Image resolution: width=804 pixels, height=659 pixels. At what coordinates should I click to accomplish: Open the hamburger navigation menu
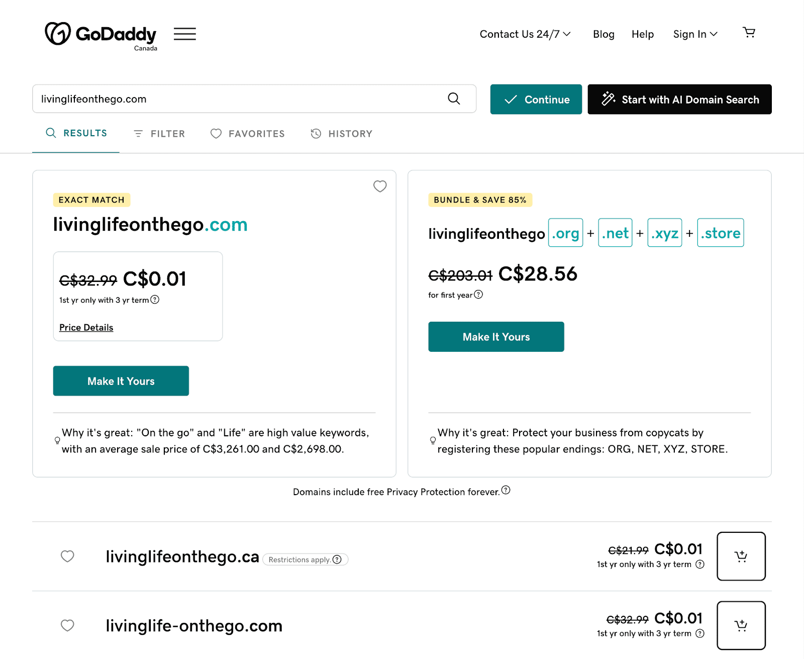point(184,34)
